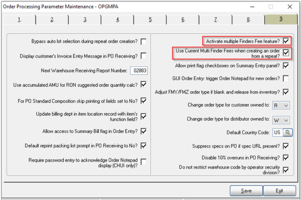The image size is (301, 200).
Task: Uncheck Use accumulated AMU for RON checkbox
Action: 143,84
